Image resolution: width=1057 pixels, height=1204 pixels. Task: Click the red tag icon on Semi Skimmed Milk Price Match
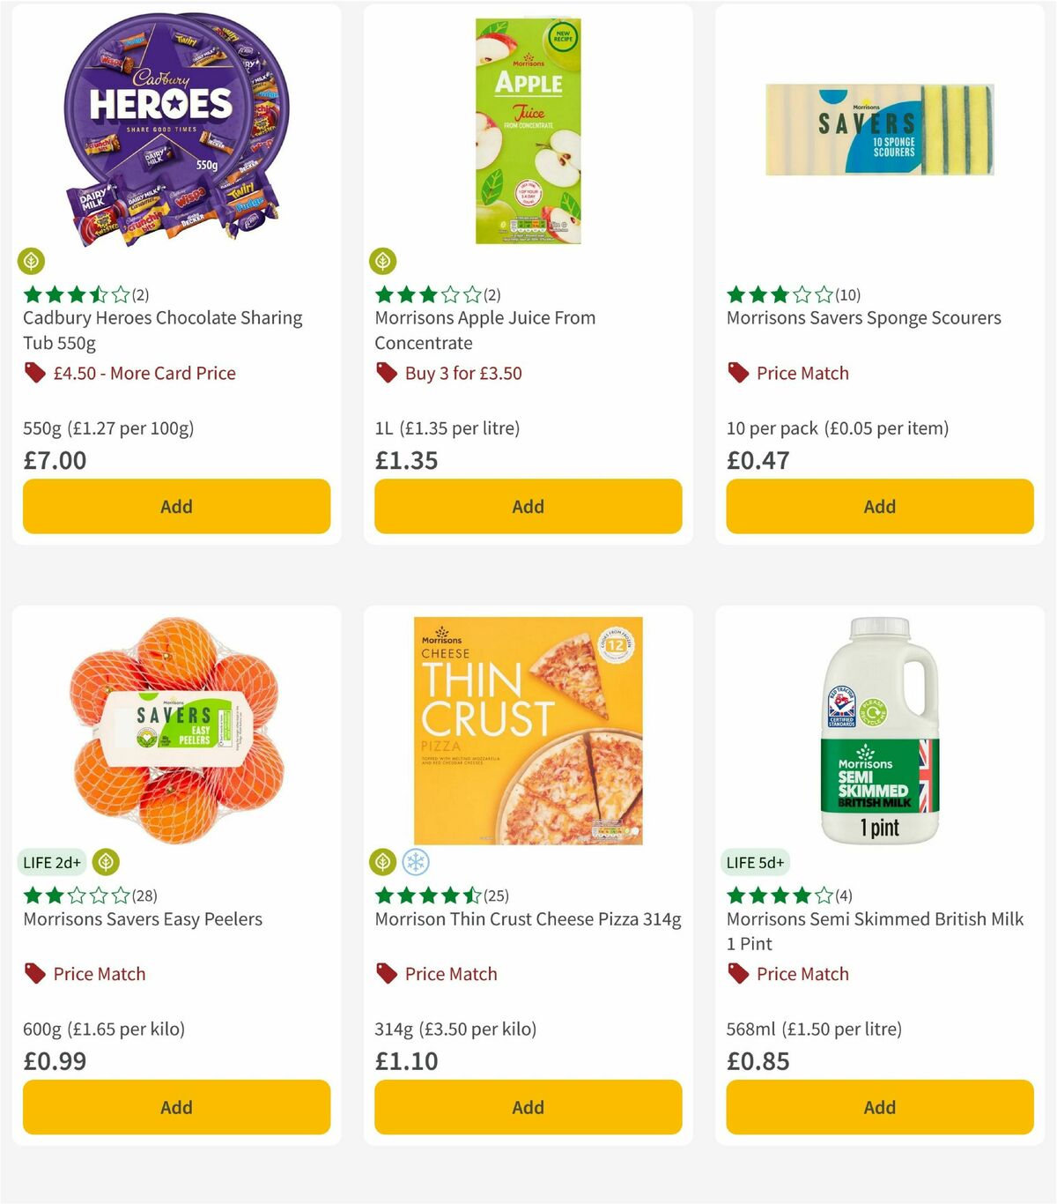pos(736,974)
